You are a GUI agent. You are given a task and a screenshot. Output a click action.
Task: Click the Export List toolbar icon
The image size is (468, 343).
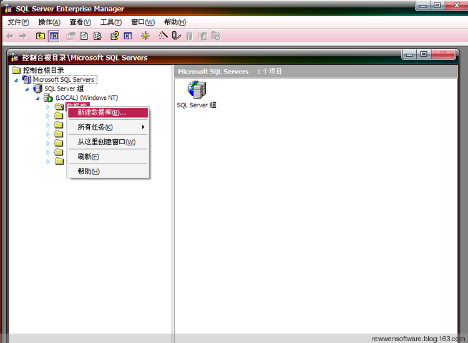point(97,36)
